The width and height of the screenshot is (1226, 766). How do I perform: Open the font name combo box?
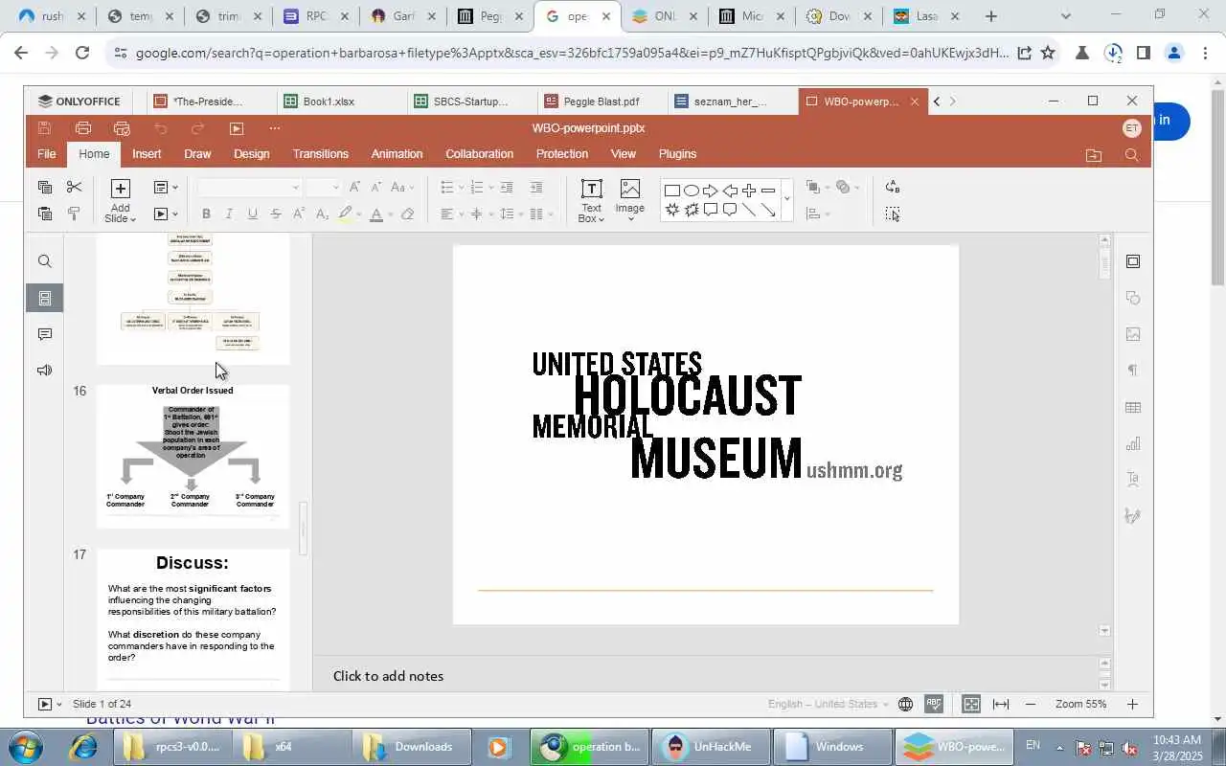pyautogui.click(x=249, y=188)
